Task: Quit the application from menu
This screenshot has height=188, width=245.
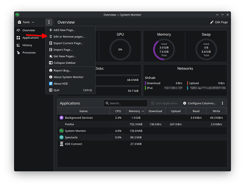Action: tap(56, 90)
